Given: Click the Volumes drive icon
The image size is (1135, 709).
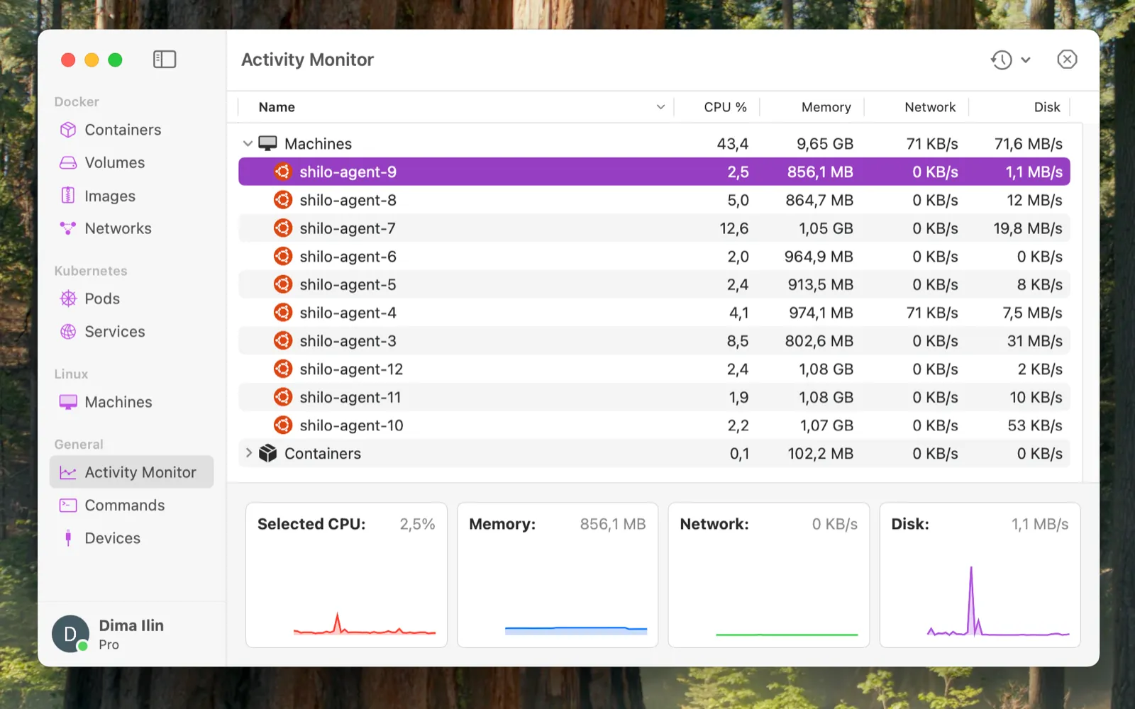Looking at the screenshot, I should click(x=68, y=163).
